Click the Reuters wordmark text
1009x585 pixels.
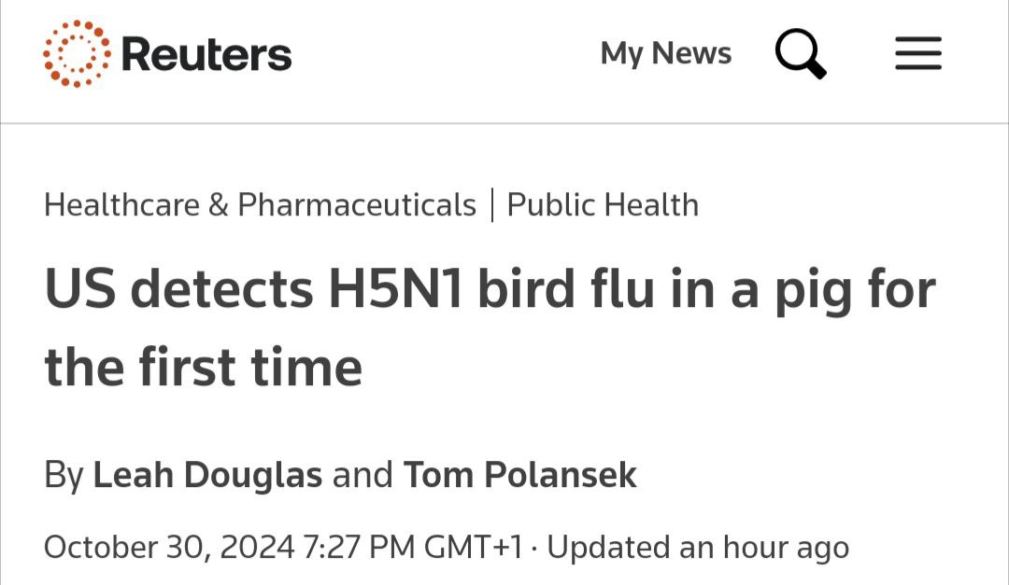pyautogui.click(x=206, y=55)
